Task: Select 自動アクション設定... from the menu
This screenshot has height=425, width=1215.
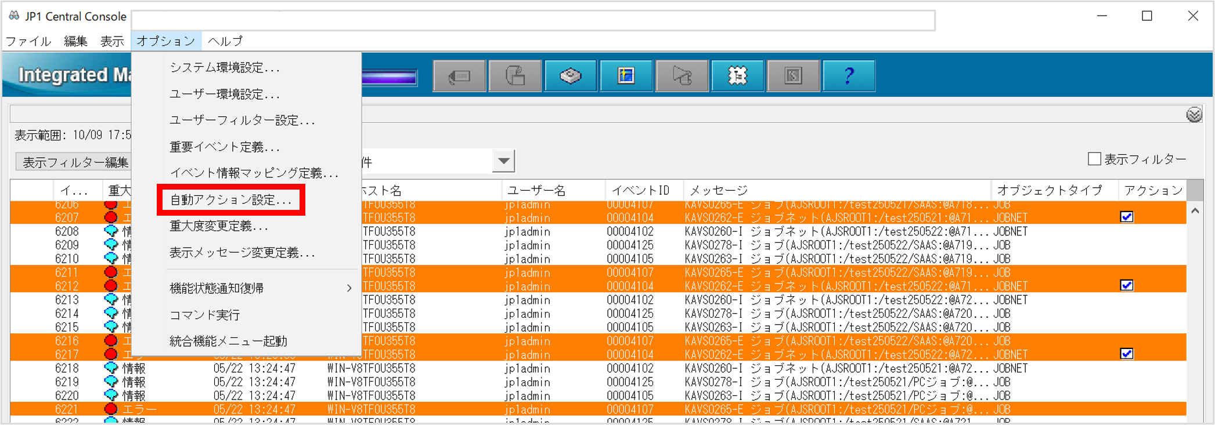Action: 230,200
